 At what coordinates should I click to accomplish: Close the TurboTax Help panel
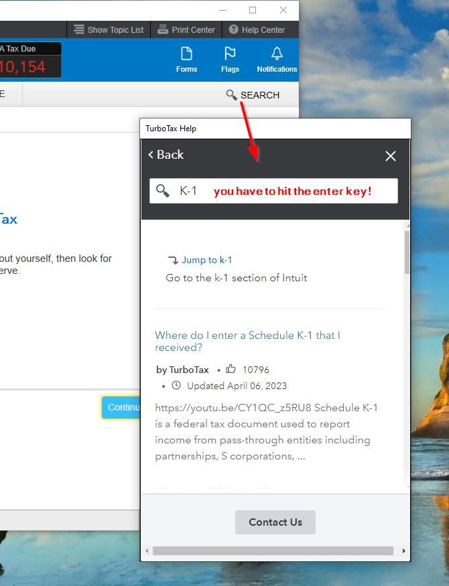pos(391,156)
